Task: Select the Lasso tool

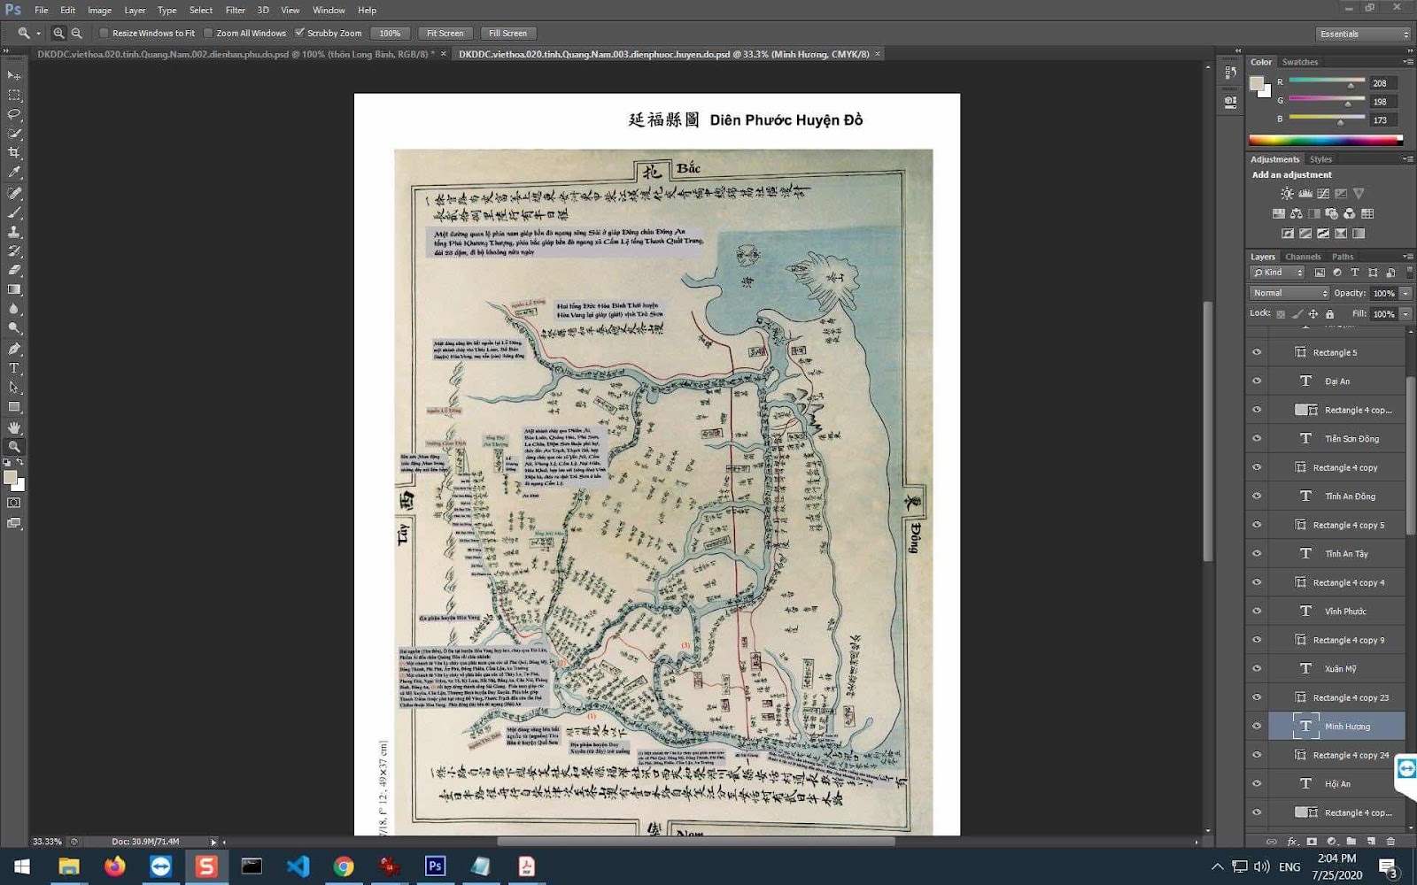Action: pos(14,114)
